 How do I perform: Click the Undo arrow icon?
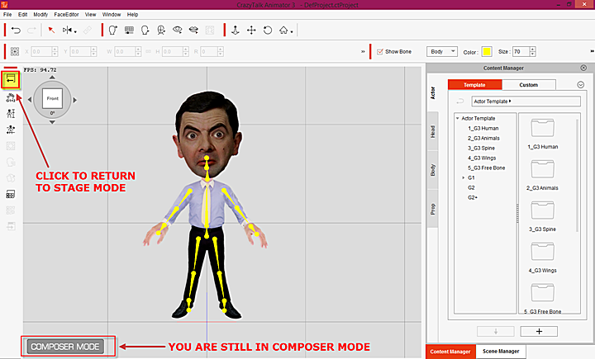tap(16, 31)
